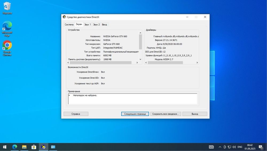
Task: Minimize the DirectX diagnostic window
Action: pyautogui.click(x=187, y=17)
